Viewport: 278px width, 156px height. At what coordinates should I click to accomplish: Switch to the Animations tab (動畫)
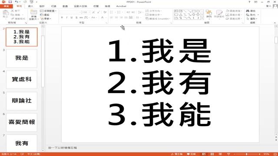(x=65, y=6)
